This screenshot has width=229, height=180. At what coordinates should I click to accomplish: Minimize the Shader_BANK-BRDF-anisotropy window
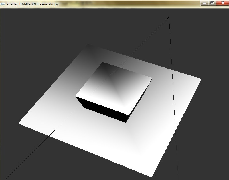[204, 3]
